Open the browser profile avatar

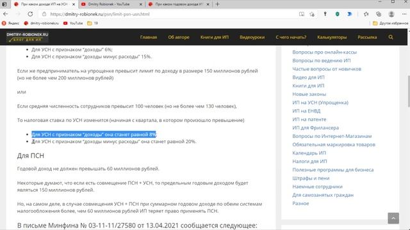pos(391,14)
